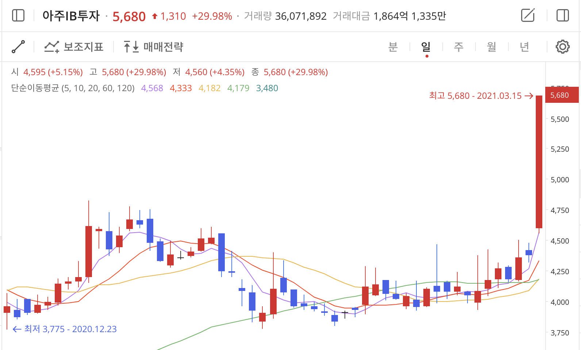Open the edit/memo pencil icon
581x350 pixels.
(528, 15)
